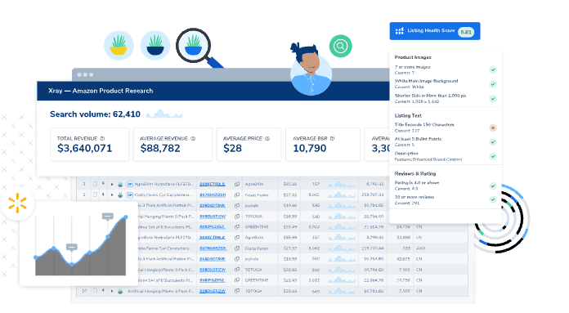The height and width of the screenshot is (313, 569).
Task: Tick the checkbox in row 10
Action: [x=95, y=291]
